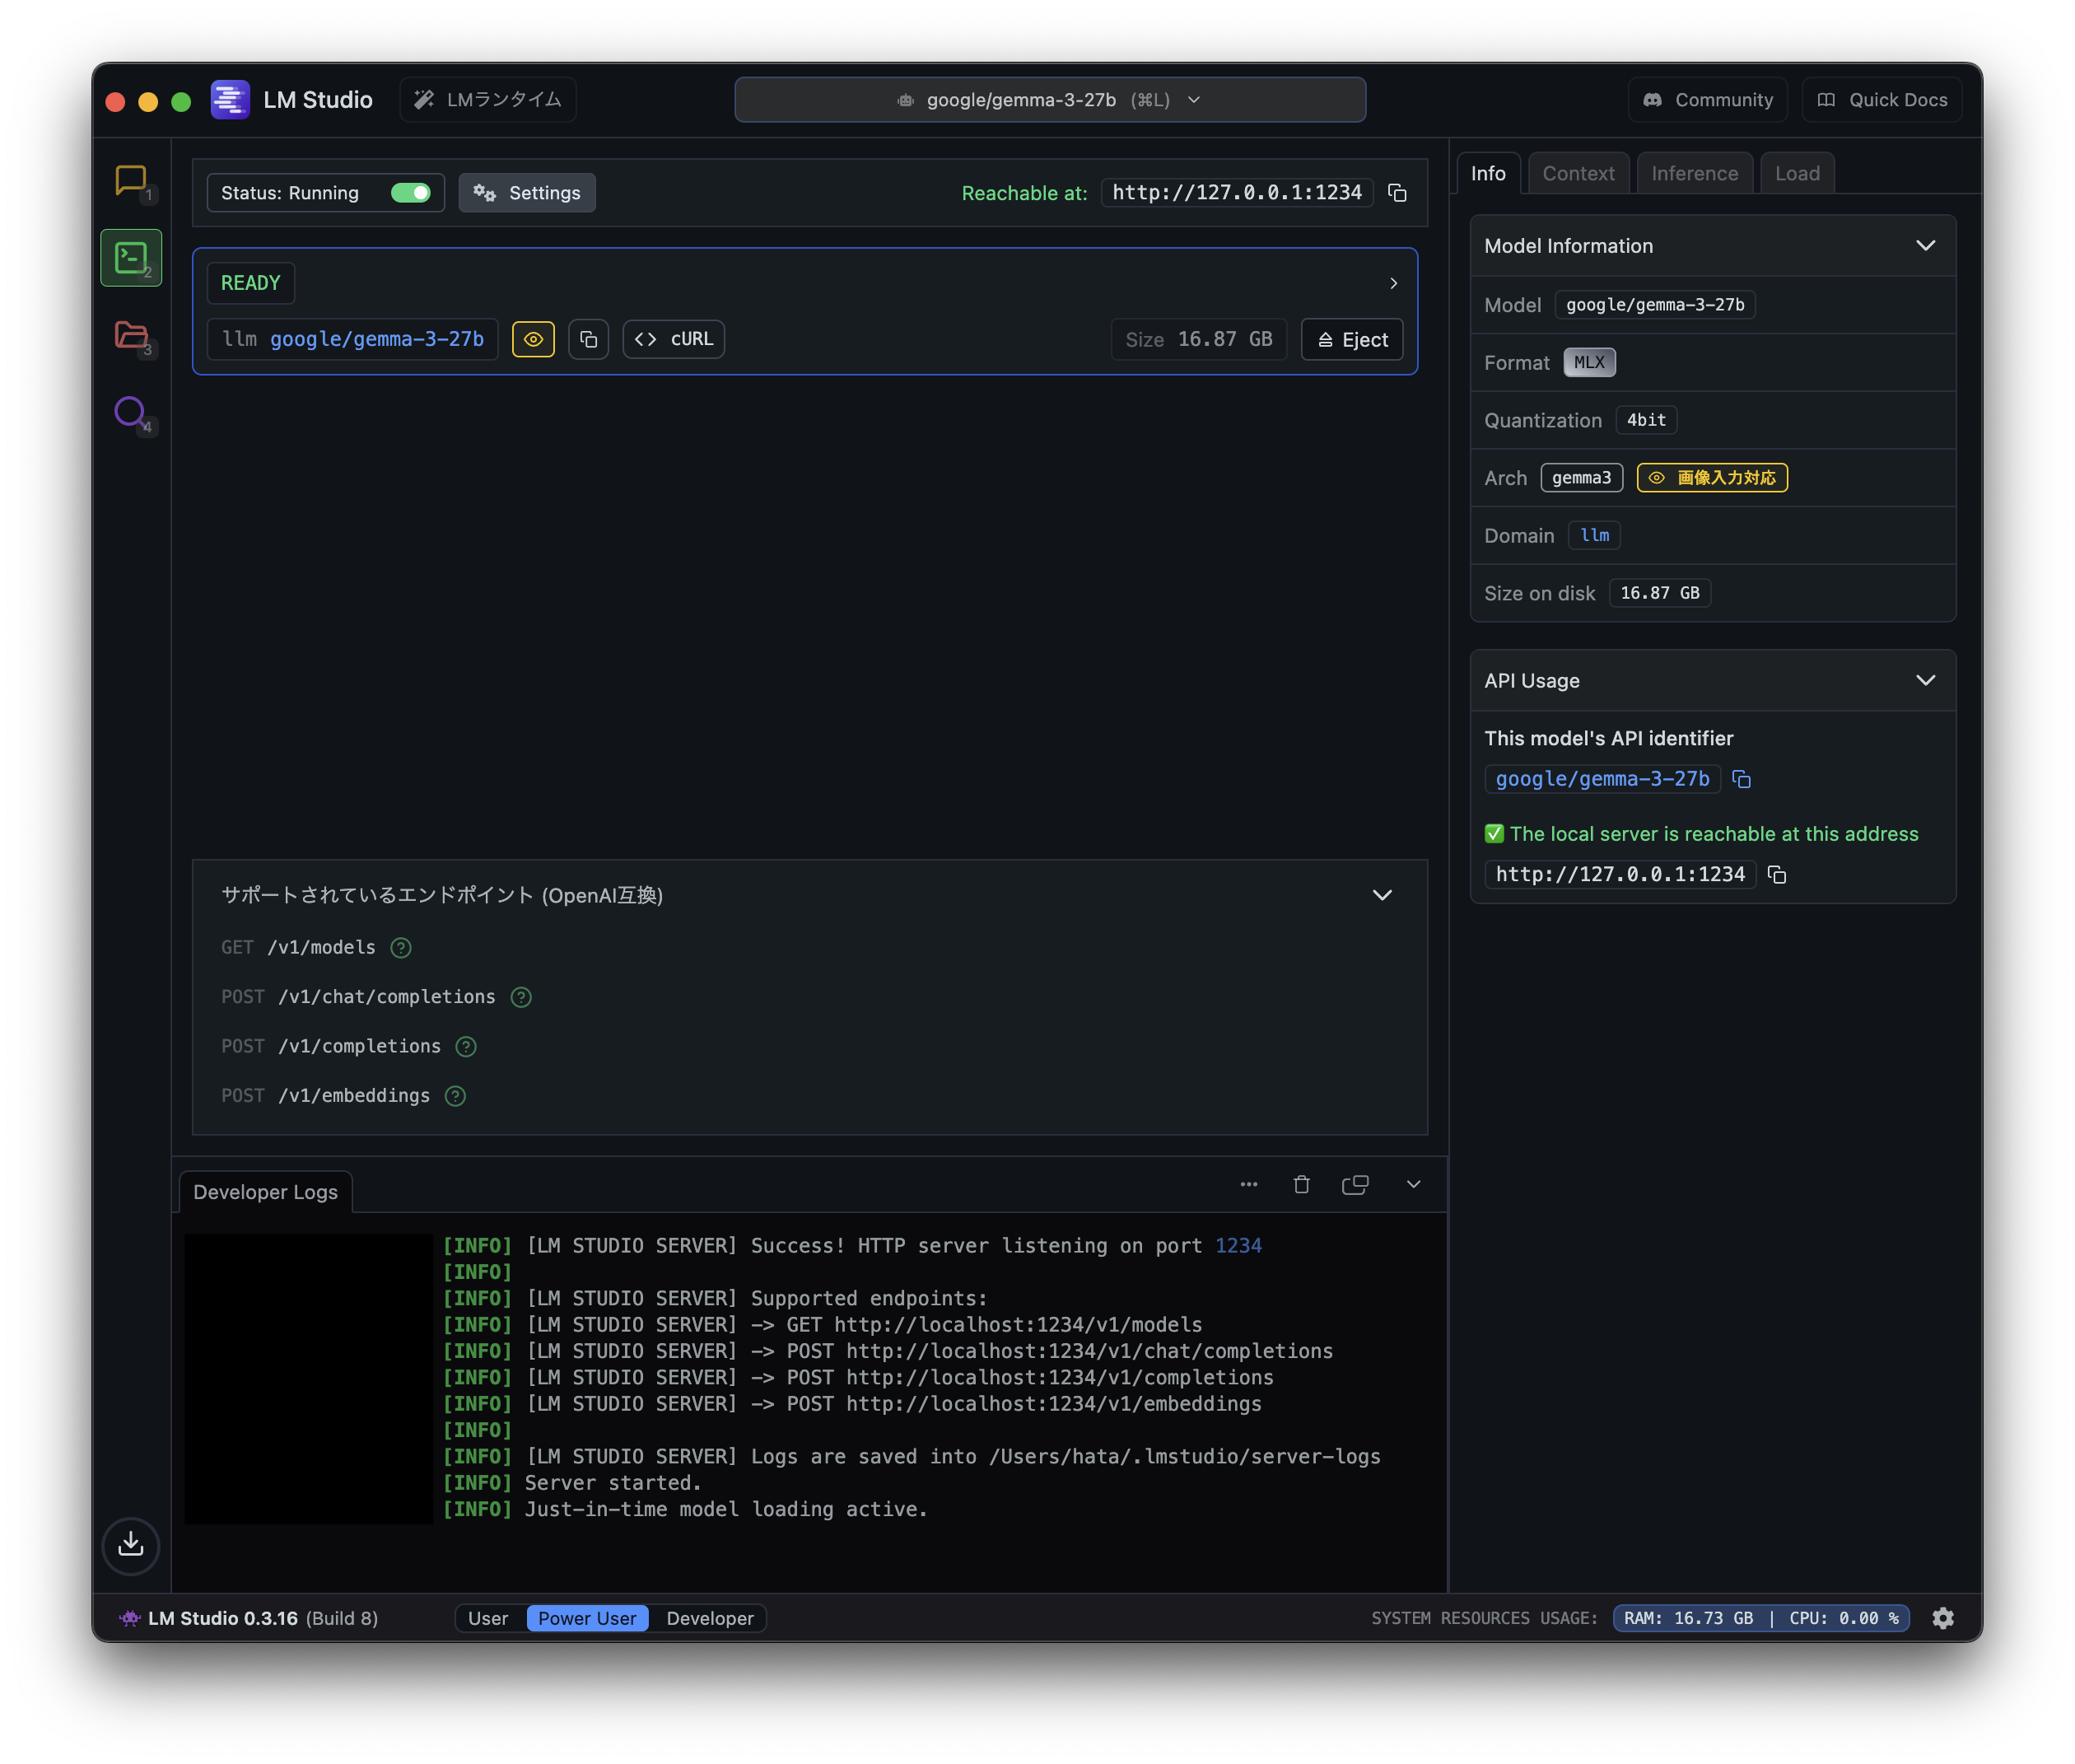The width and height of the screenshot is (2075, 1764).
Task: Collapse the Model Information section
Action: [x=1925, y=246]
